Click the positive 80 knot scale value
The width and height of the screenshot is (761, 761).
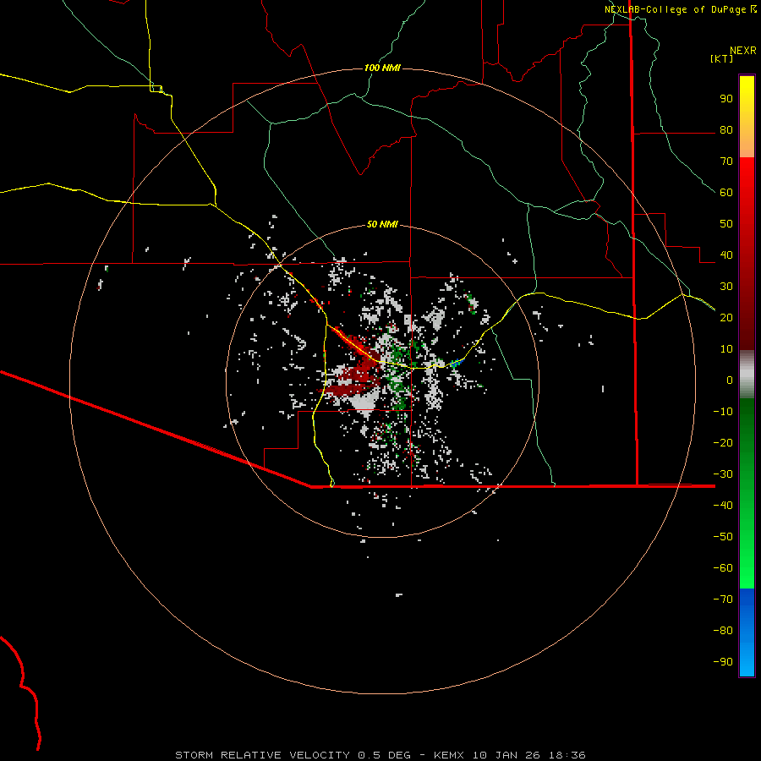point(726,130)
